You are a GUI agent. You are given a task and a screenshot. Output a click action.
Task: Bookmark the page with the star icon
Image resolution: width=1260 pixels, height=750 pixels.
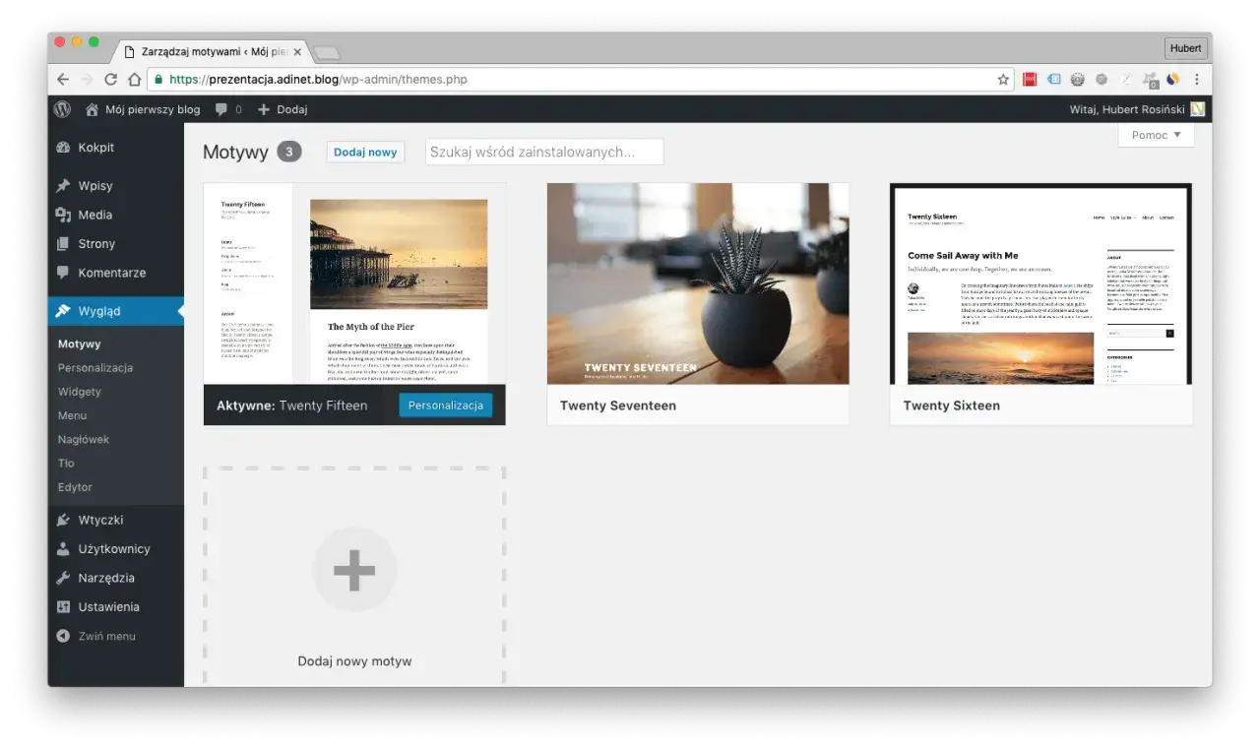(x=1003, y=80)
